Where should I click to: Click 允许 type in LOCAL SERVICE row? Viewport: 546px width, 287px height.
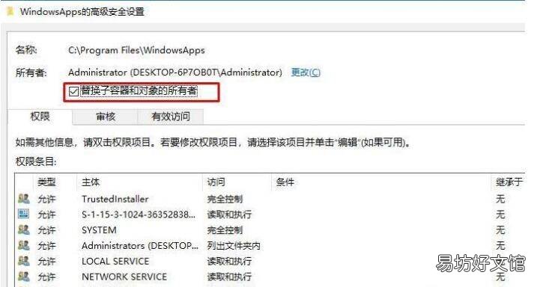46,262
